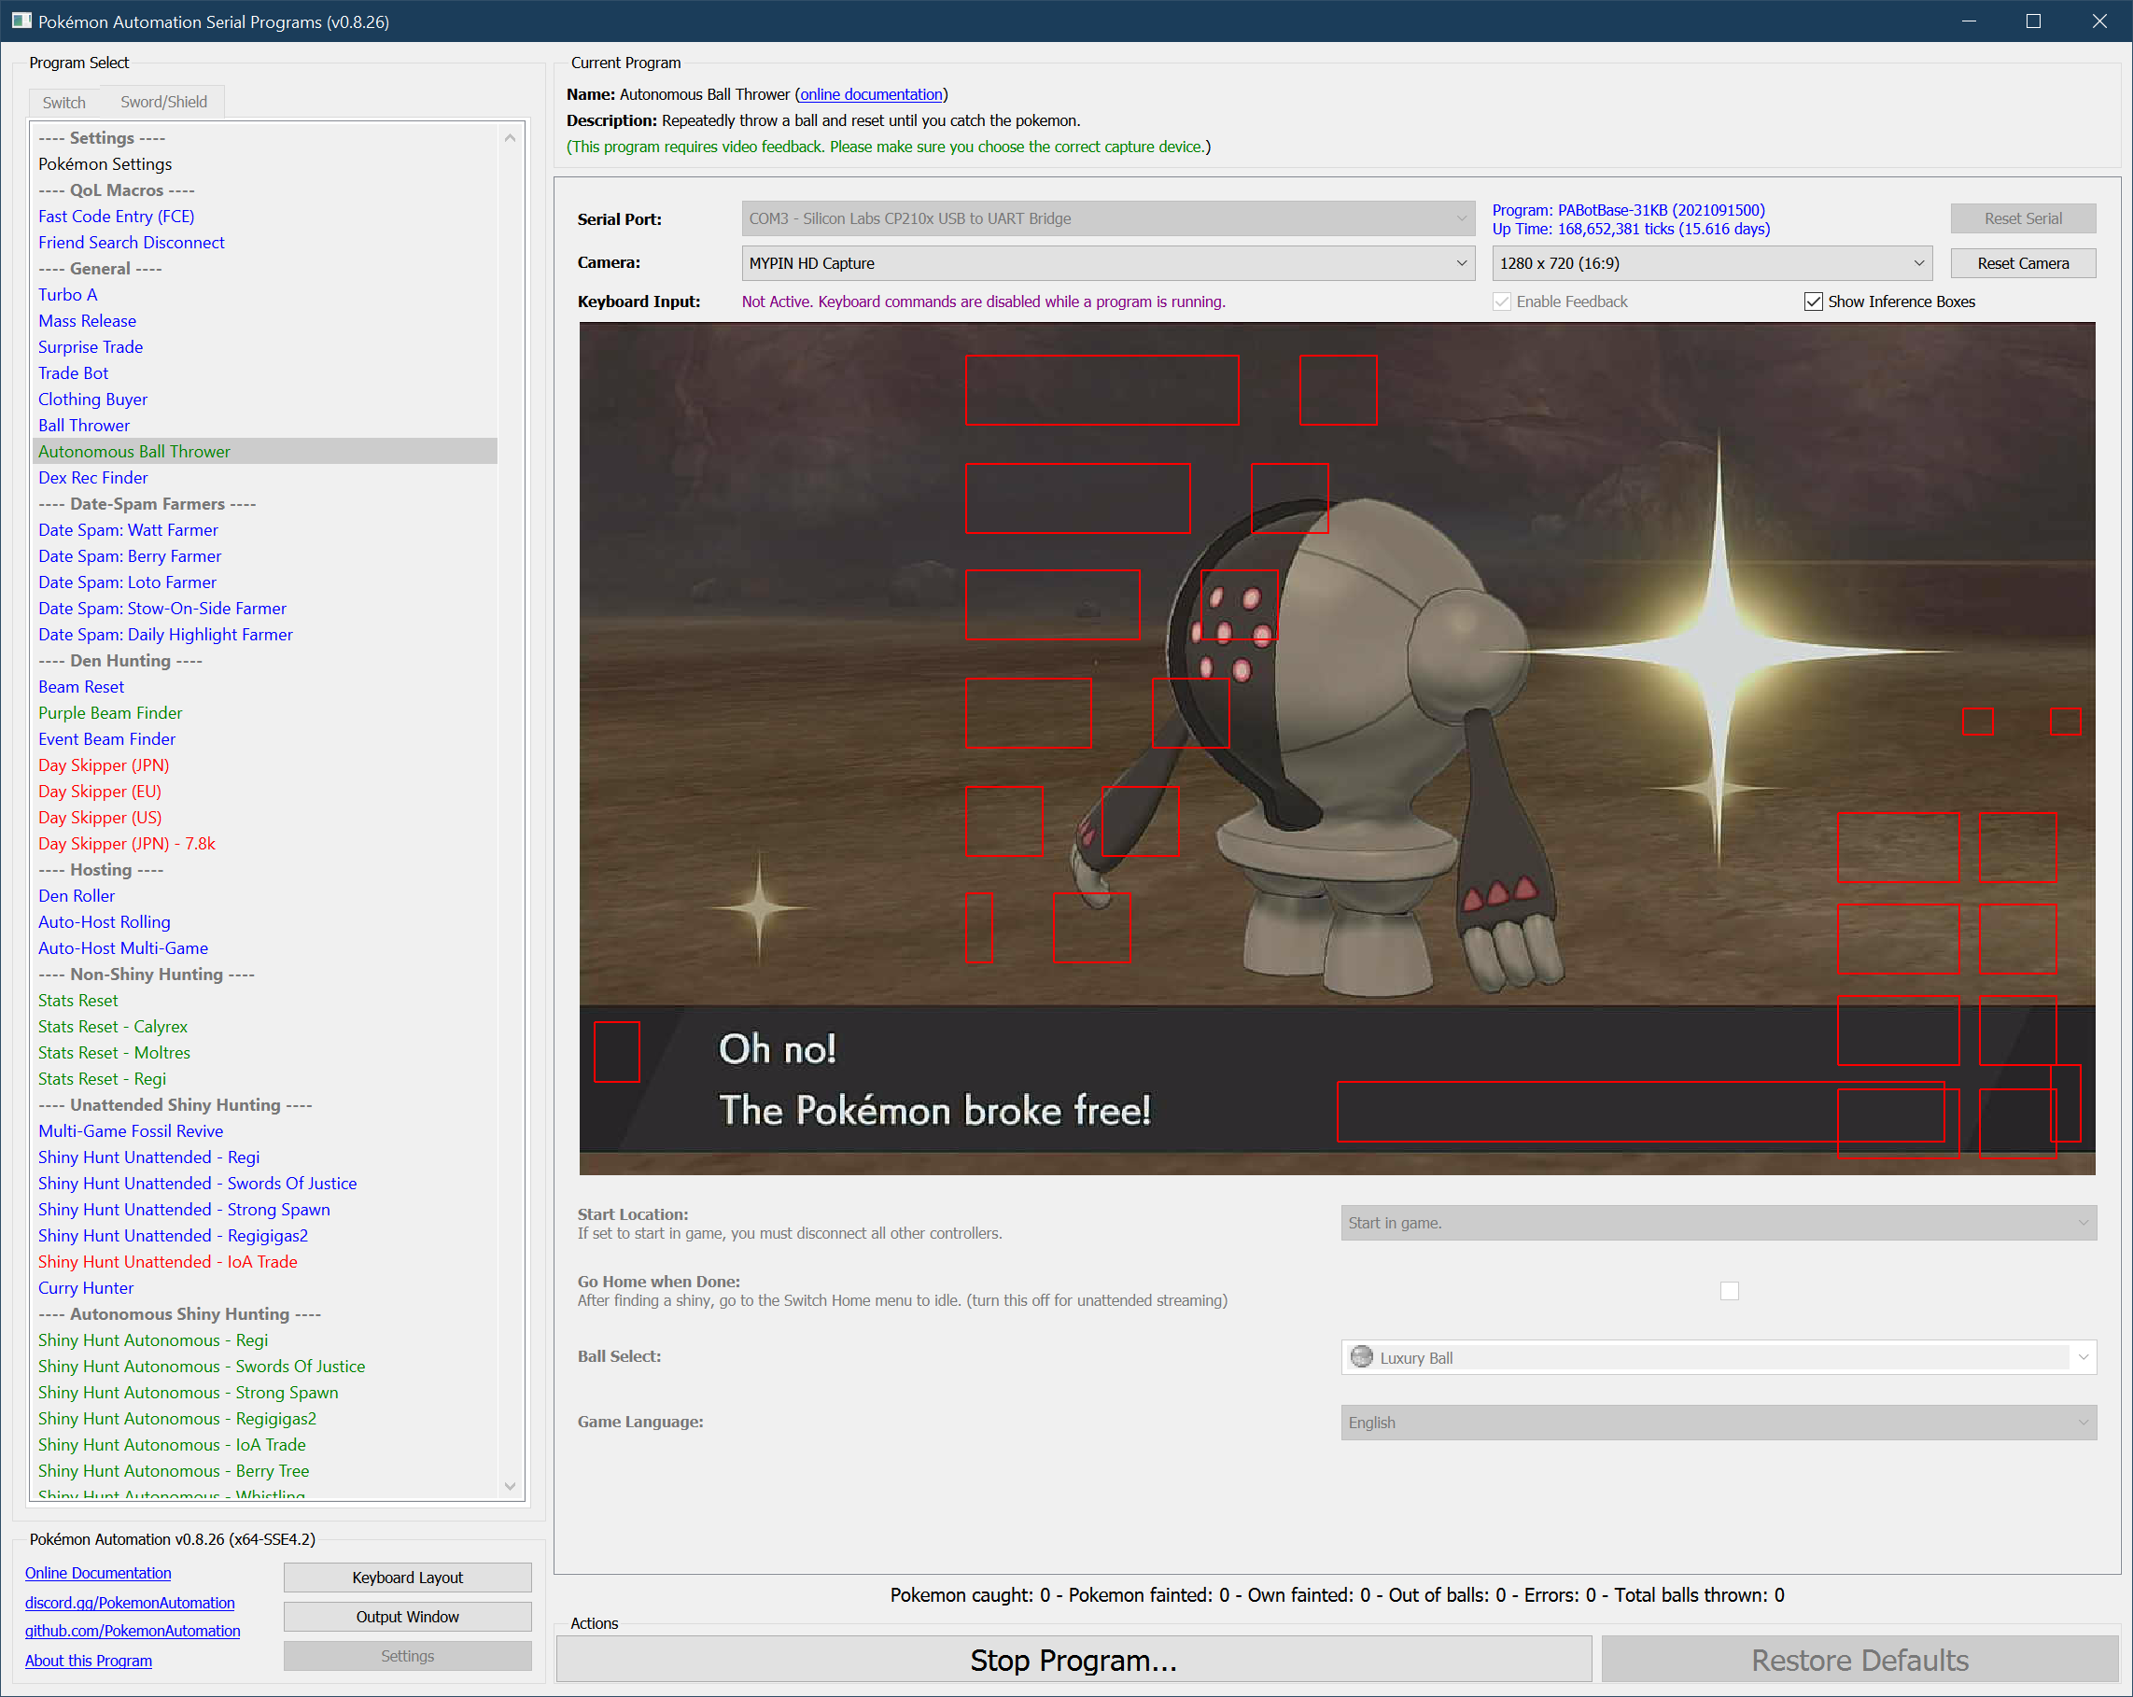Check Go Home when Done box
This screenshot has height=1697, width=2133.
click(x=1729, y=1290)
